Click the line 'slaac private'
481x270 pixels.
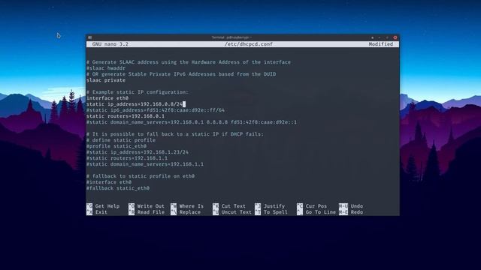click(106, 80)
